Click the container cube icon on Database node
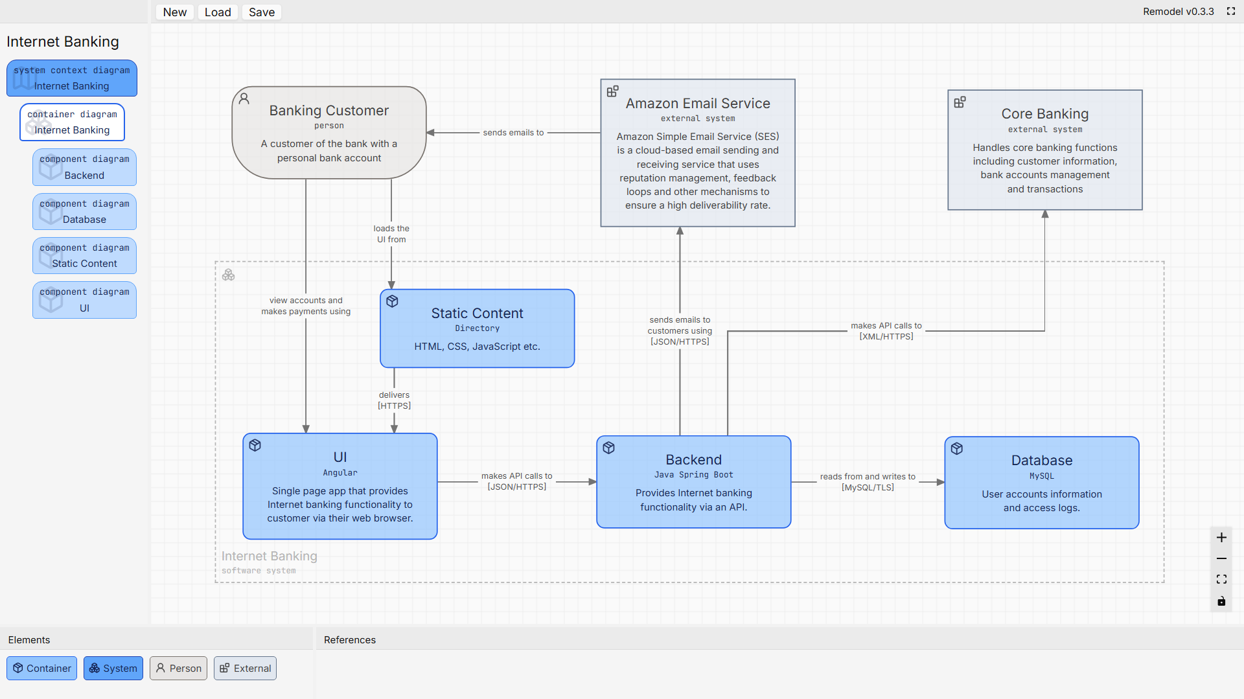Viewport: 1244px width, 699px height. pyautogui.click(x=957, y=448)
